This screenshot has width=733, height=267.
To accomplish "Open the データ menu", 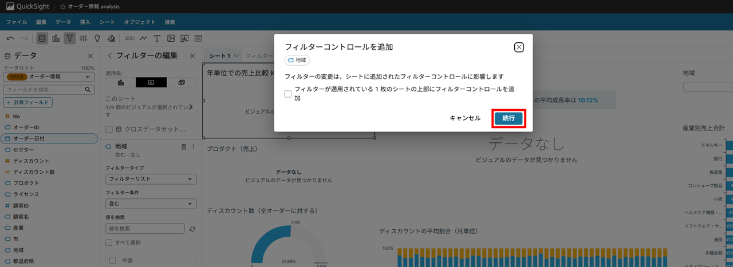I will click(64, 22).
